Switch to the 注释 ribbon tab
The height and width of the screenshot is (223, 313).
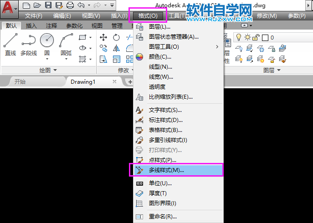(51, 26)
